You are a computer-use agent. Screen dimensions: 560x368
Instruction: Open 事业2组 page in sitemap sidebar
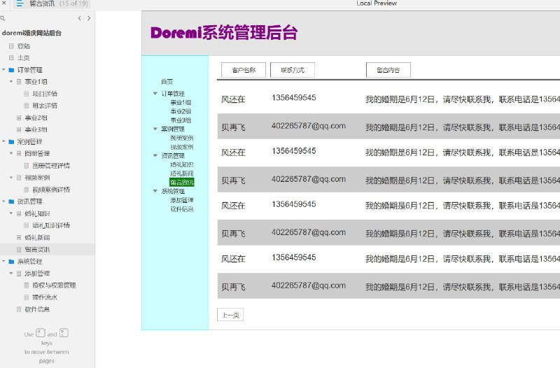click(x=36, y=118)
